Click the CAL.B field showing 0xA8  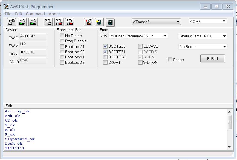[x=33, y=60]
